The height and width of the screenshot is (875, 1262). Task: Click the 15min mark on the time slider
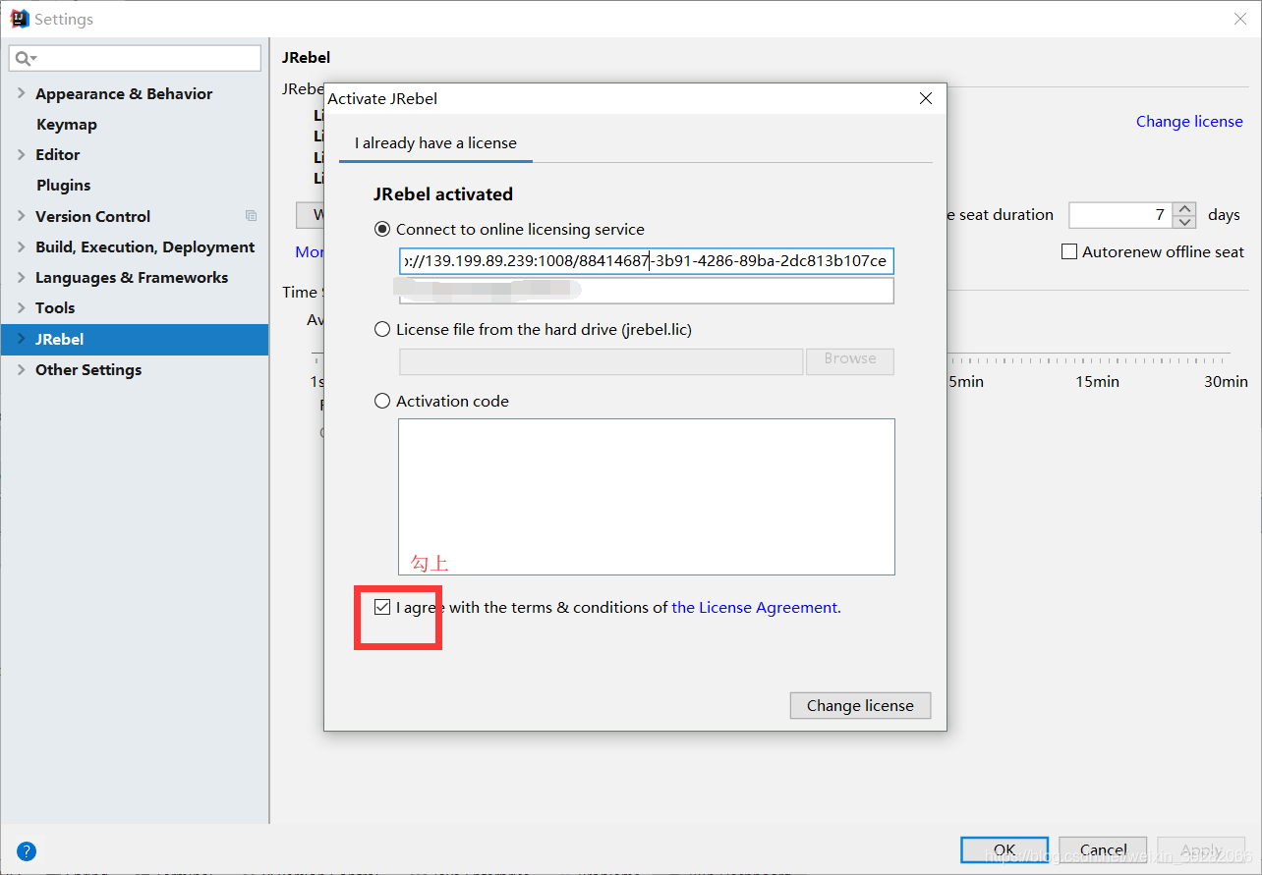click(1097, 381)
